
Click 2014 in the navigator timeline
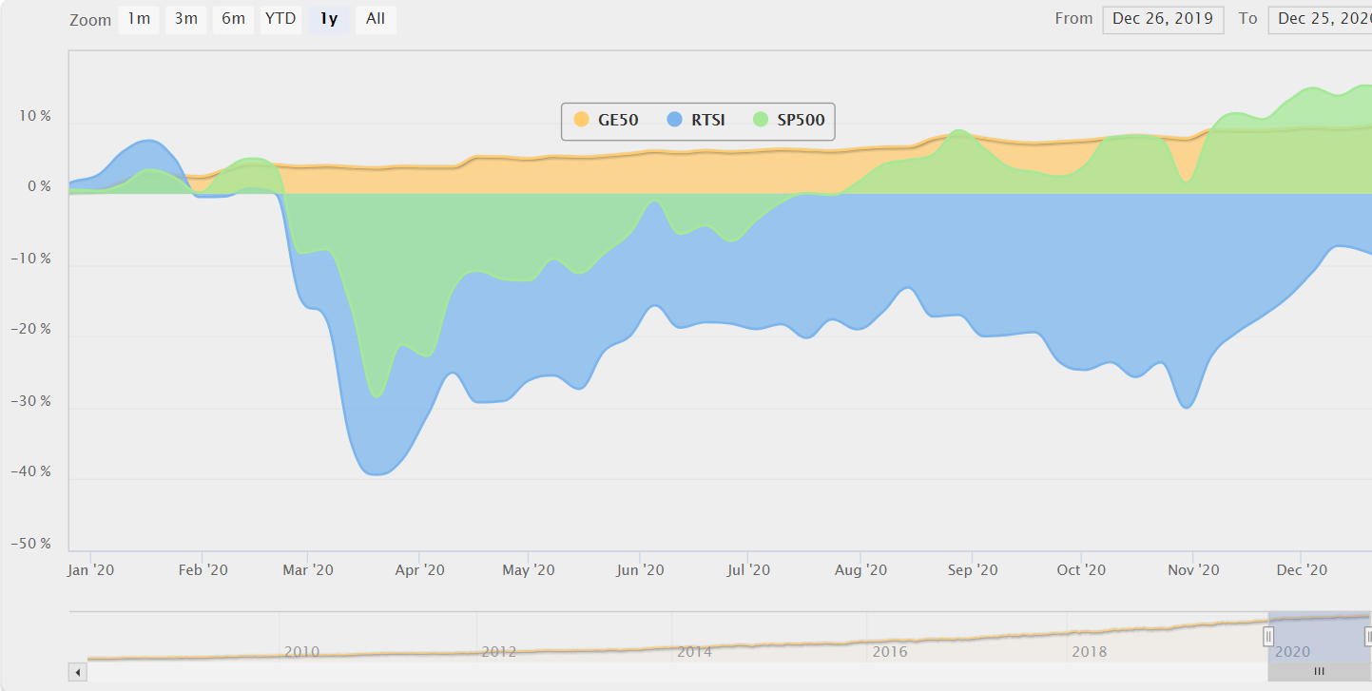694,652
